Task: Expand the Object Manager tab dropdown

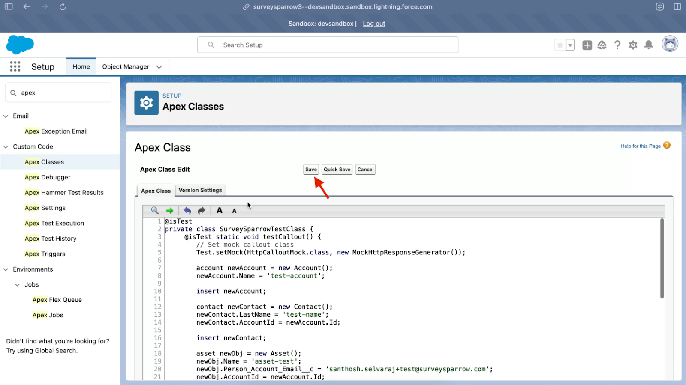Action: coord(159,67)
